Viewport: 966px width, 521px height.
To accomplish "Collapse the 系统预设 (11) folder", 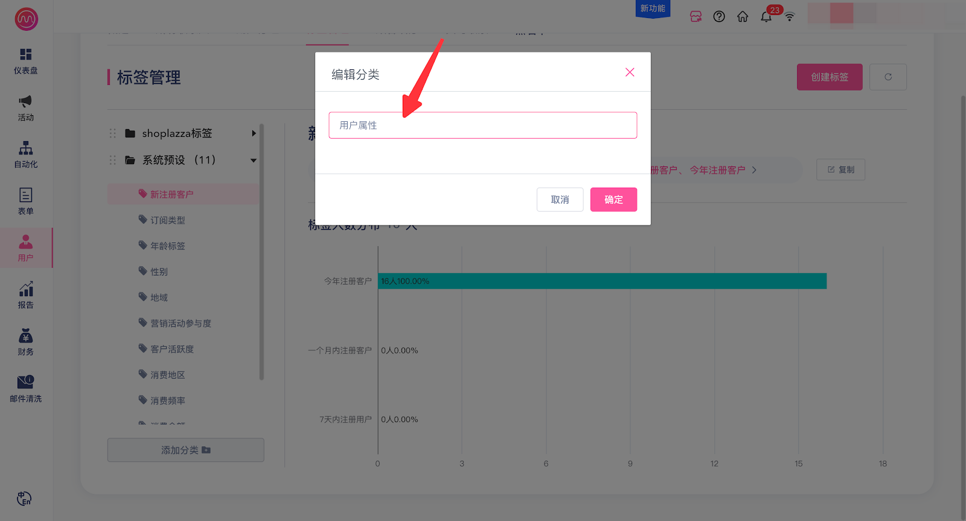I will 254,160.
